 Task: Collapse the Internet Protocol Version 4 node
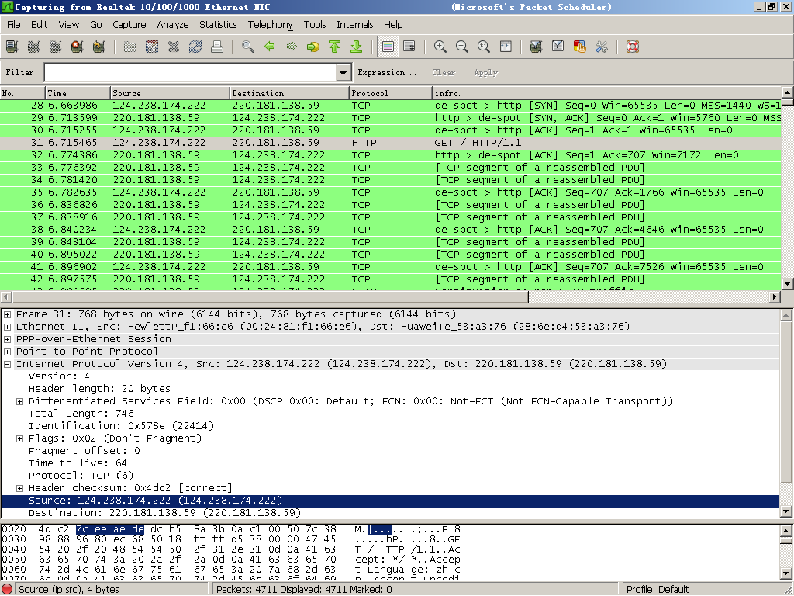pos(7,364)
